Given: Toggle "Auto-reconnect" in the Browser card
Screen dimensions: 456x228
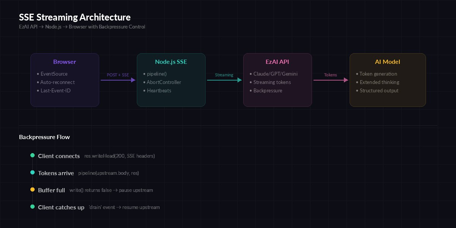Looking at the screenshot, I should pyautogui.click(x=57, y=82).
